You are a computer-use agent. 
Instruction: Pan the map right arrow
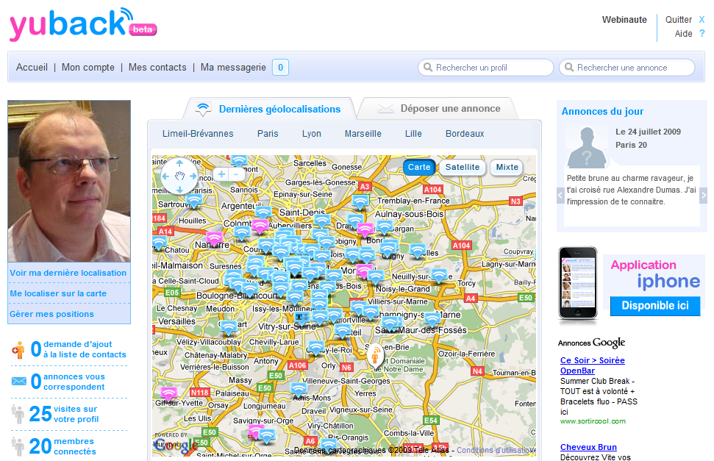tap(193, 176)
